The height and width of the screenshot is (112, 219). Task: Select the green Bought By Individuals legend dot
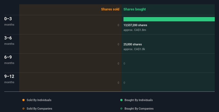point(121,100)
